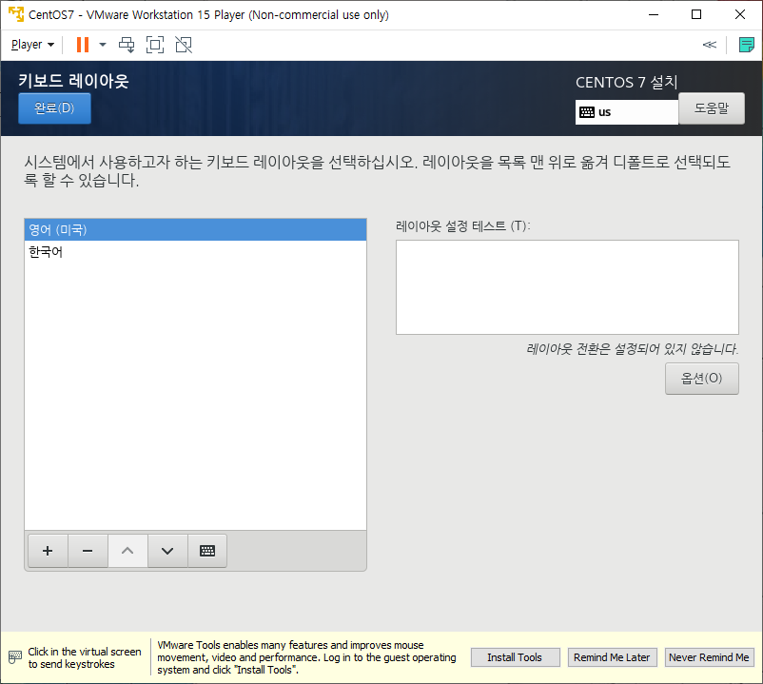Close the VMware Player window
This screenshot has width=763, height=684.
(x=740, y=14)
